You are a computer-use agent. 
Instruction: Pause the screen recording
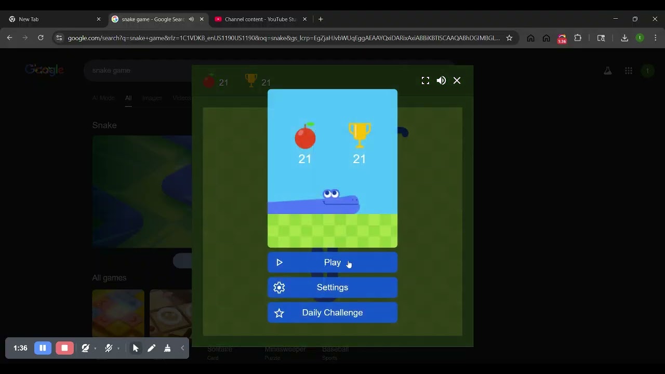point(43,348)
